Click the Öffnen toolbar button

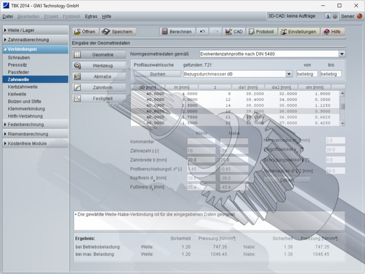pos(86,31)
